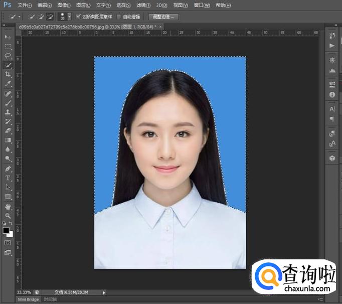342x304 pixels.
Task: Open the Mini Bridge panel tab
Action: (28, 299)
